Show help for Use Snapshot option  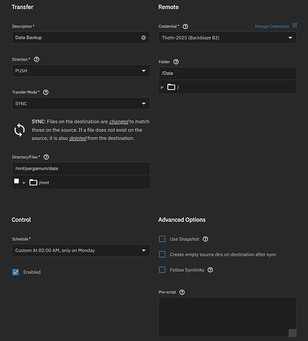[x=205, y=239]
